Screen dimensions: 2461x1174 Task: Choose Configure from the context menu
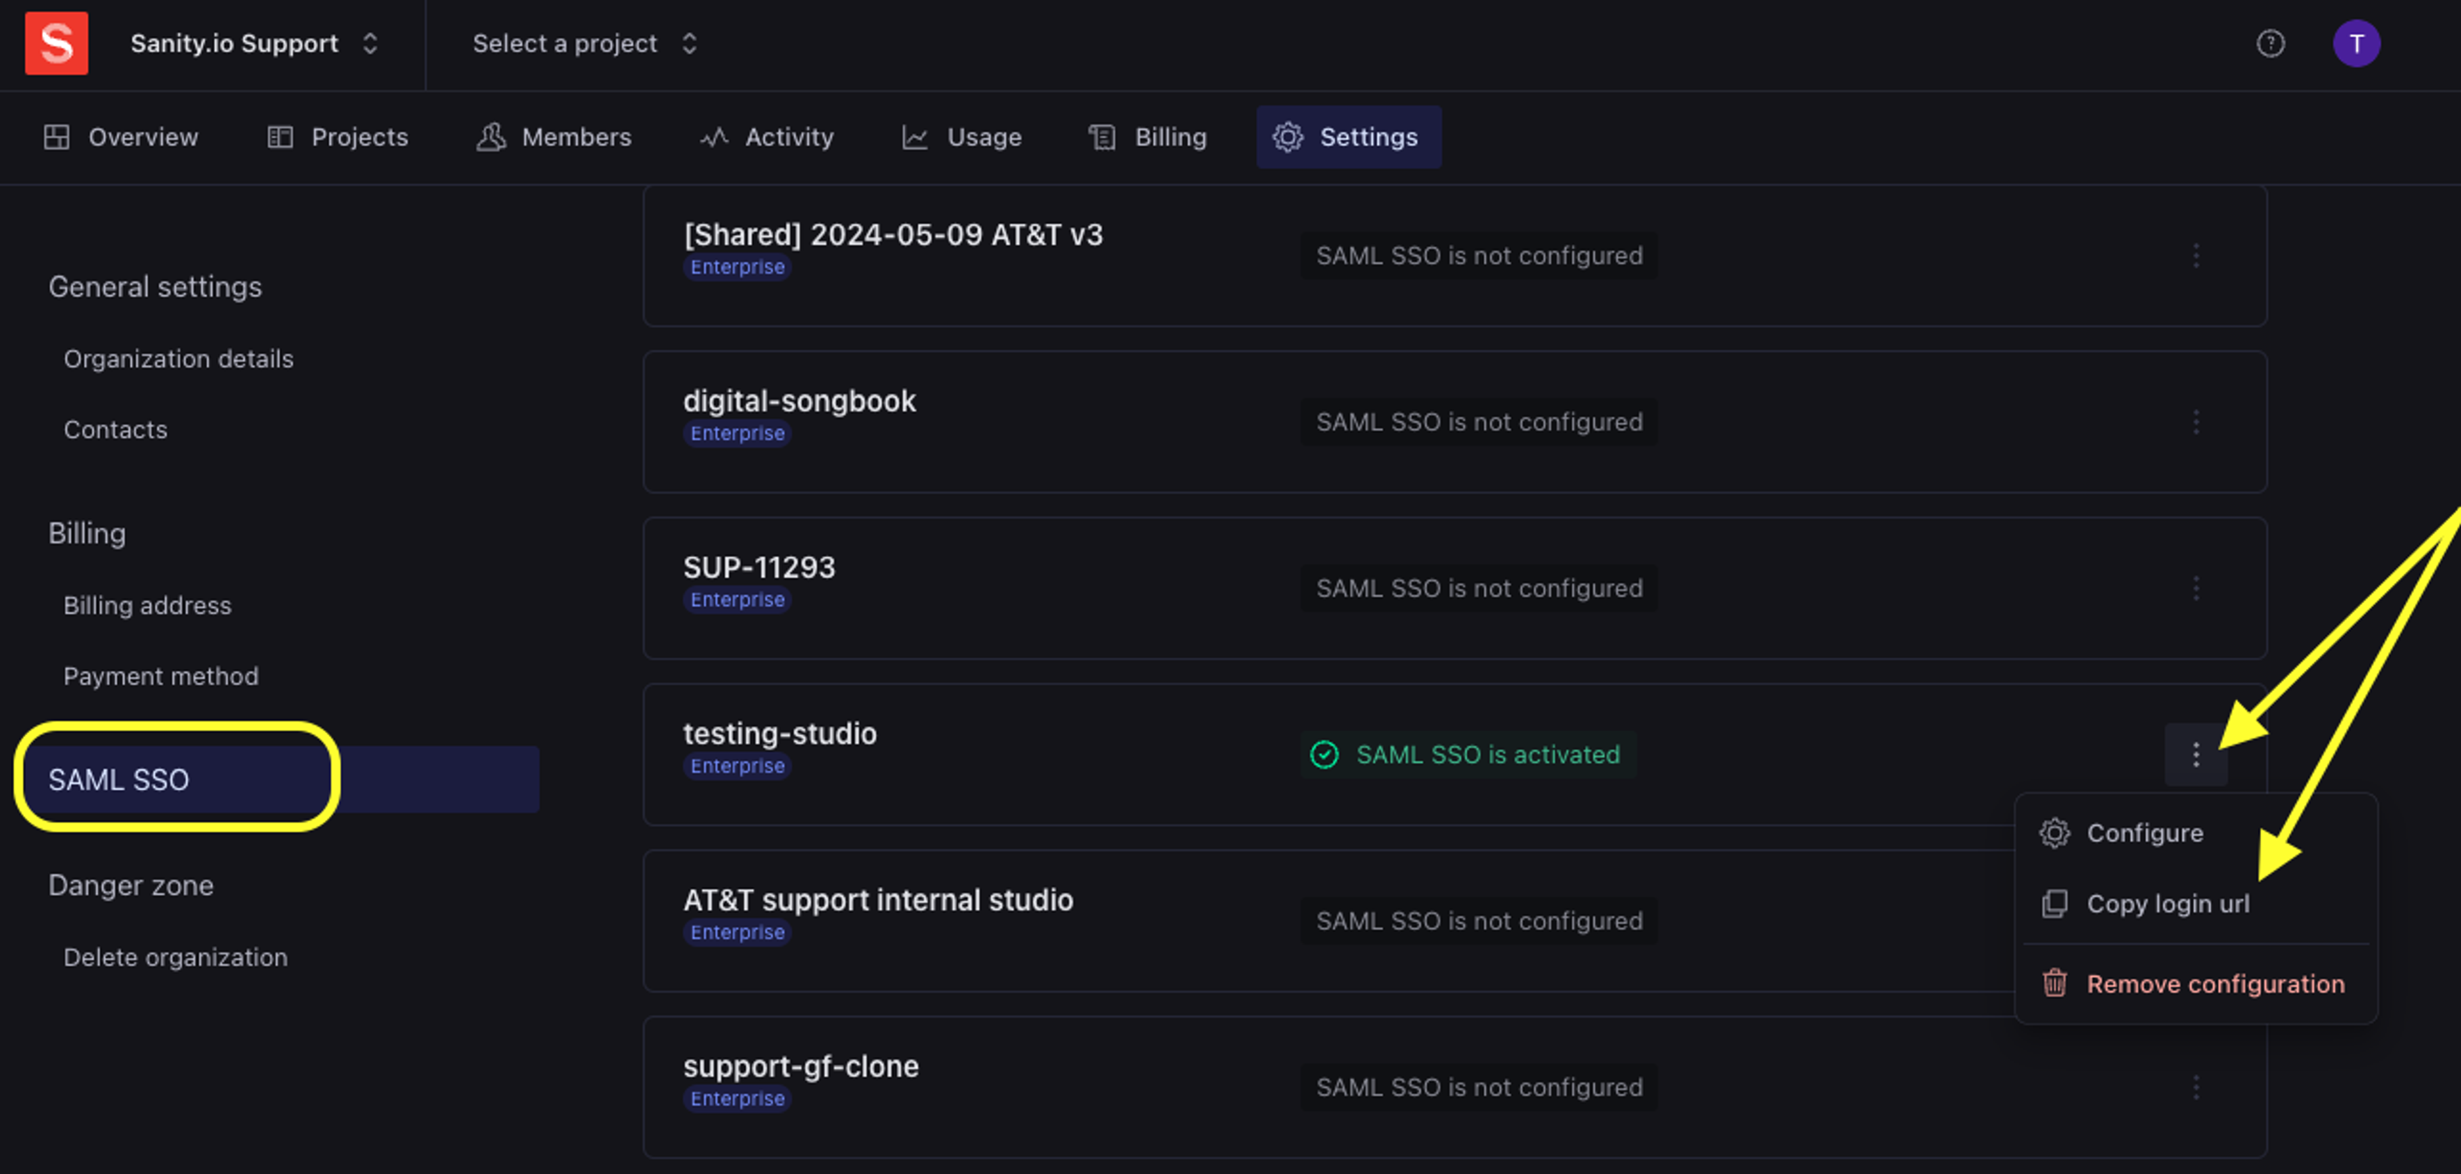tap(2144, 833)
